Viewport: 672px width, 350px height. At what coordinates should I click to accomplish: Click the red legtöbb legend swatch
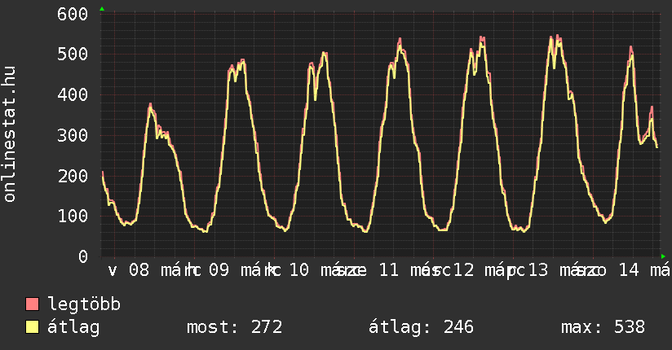point(33,304)
